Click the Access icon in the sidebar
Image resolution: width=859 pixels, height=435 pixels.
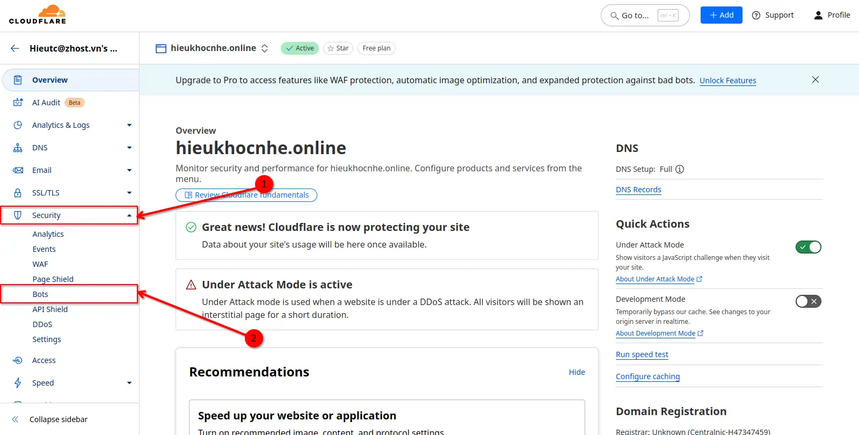[x=18, y=360]
